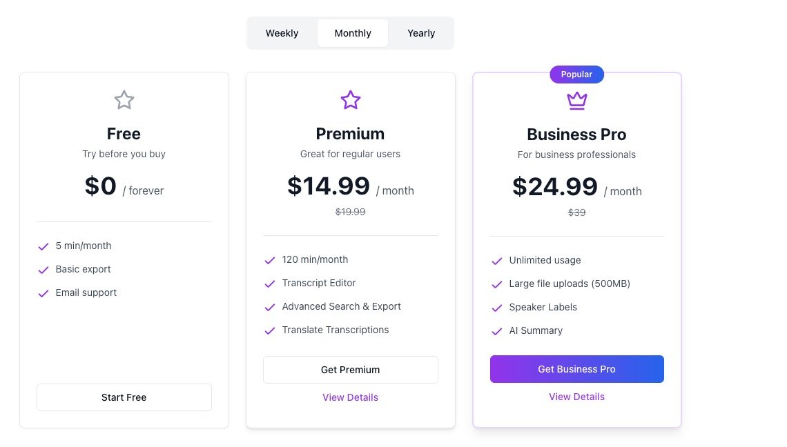This screenshot has height=447, width=787.
Task: Switch billing period to Yearly
Action: (x=421, y=33)
